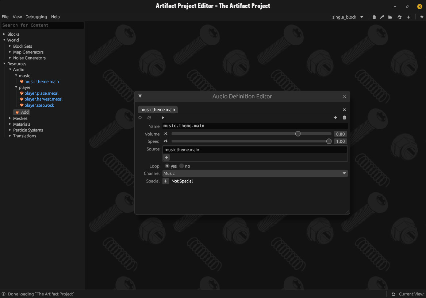Expand the Meshes tree node
The image size is (426, 298).
tap(10, 118)
